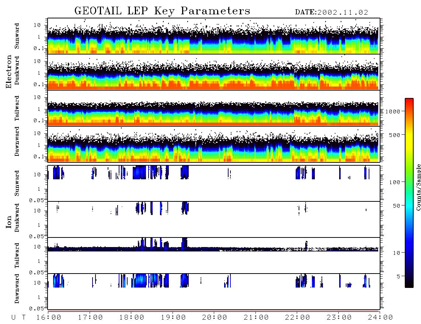Viewport: 421px width, 324px height.
Task: Click the 21:00 time tick label
Action: coord(256,317)
